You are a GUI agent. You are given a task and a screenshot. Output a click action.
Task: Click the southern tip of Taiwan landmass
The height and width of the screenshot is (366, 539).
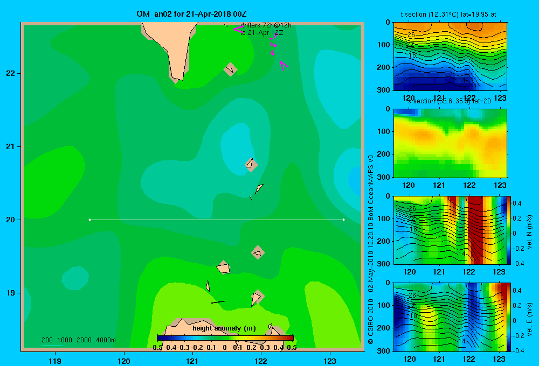coord(178,79)
